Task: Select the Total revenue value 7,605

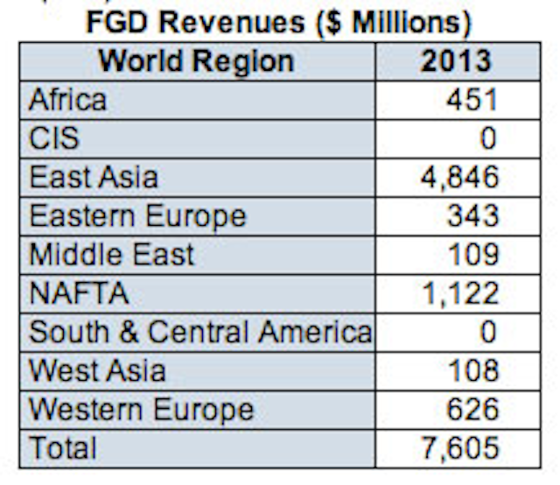Action: [459, 448]
